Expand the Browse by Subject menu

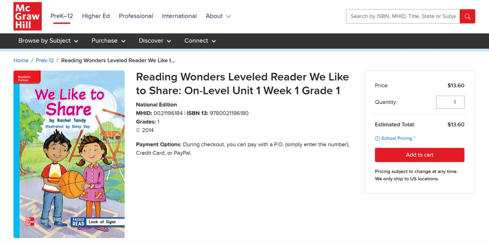click(48, 41)
